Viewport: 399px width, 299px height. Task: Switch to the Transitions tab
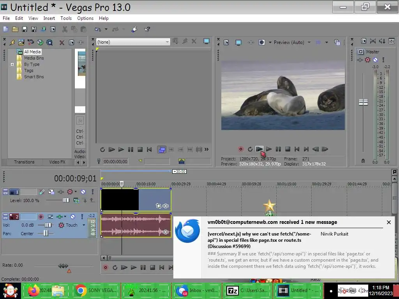click(x=24, y=162)
